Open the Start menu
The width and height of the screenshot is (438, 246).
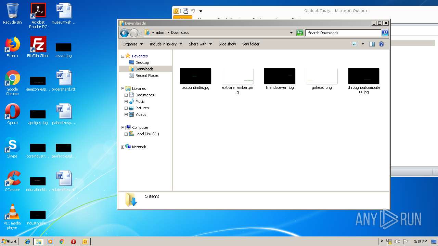tap(9, 242)
